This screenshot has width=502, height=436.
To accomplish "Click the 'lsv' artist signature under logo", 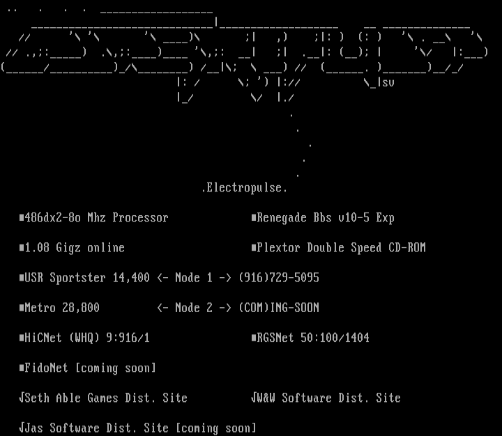I will click(x=386, y=82).
